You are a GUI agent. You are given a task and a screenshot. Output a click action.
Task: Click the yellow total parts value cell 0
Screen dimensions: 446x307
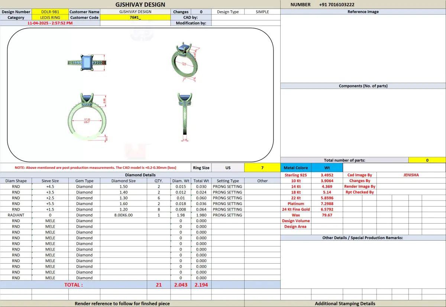pyautogui.click(x=427, y=160)
